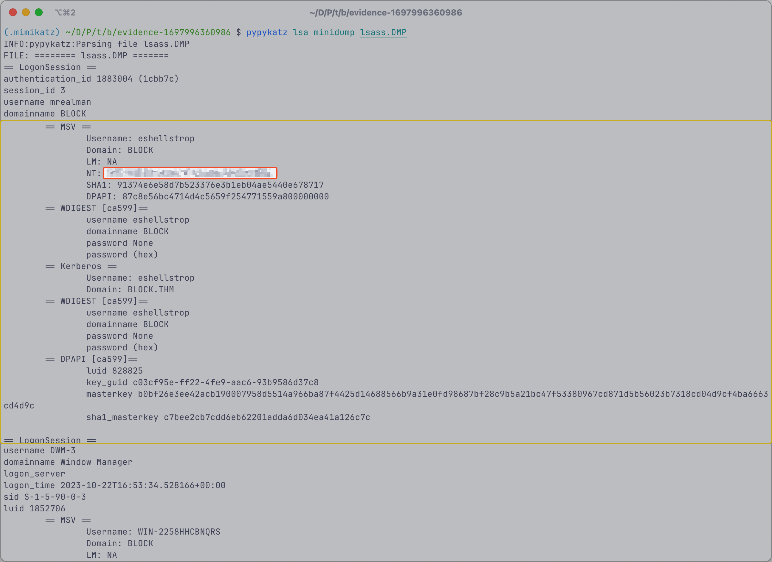Click the Kerberos section header

tap(81, 266)
